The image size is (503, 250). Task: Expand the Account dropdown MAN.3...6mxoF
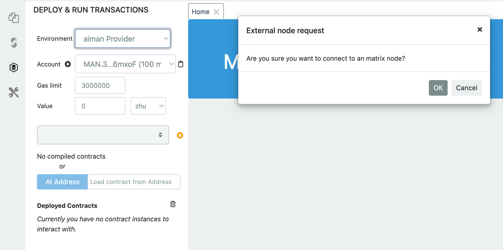click(x=125, y=64)
